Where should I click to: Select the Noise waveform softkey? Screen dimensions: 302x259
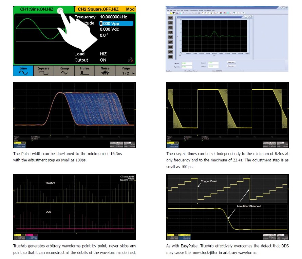(105, 71)
